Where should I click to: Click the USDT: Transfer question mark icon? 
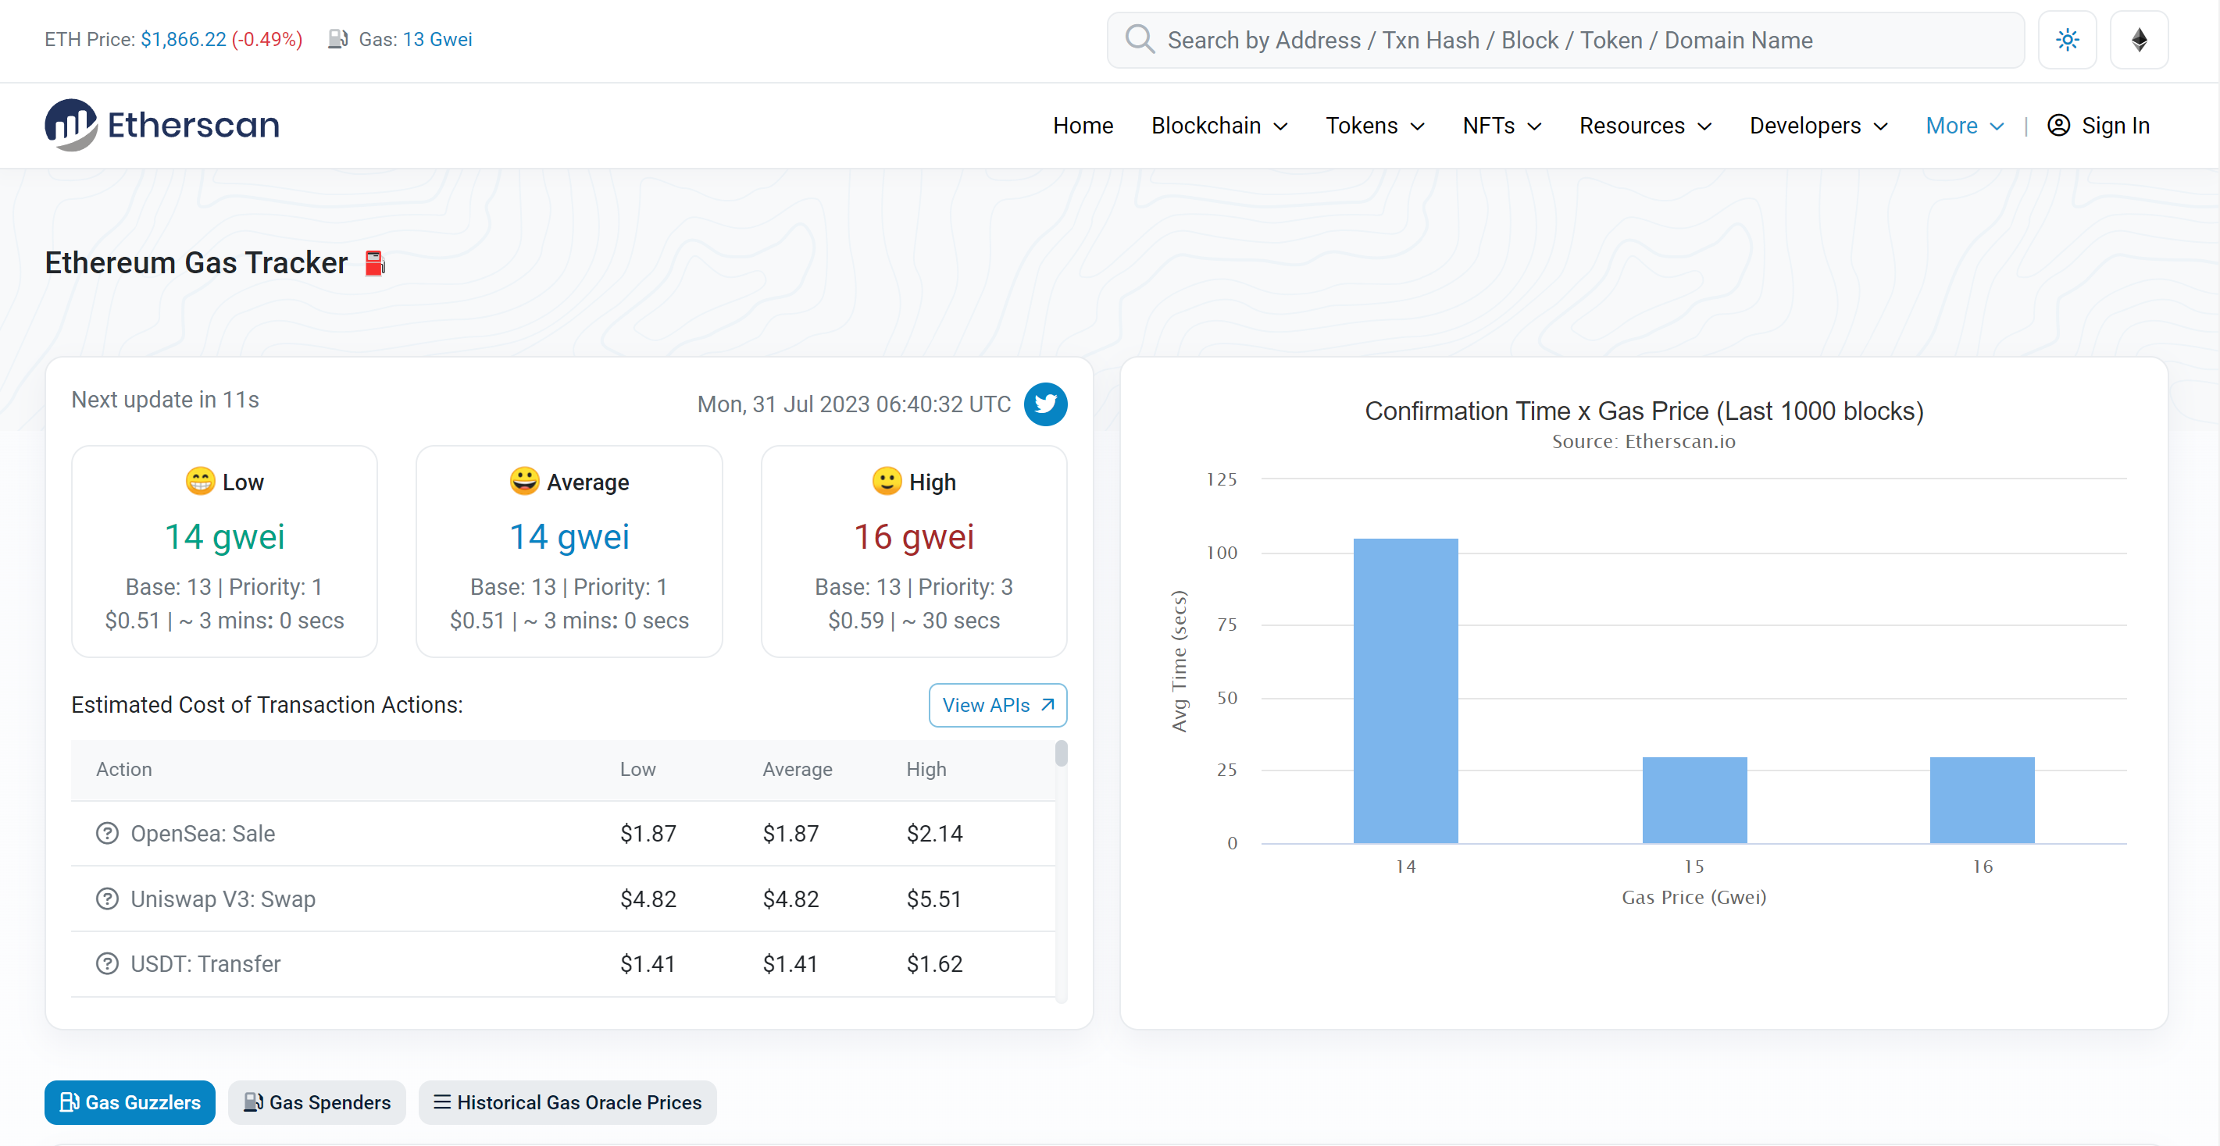pos(107,963)
